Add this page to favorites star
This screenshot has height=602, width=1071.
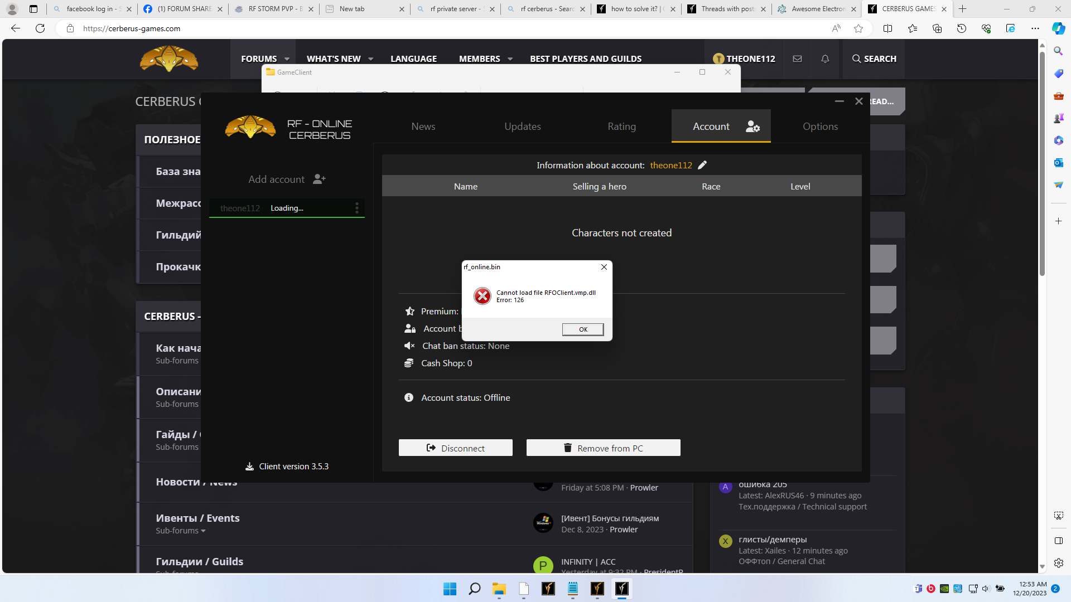coord(858,28)
